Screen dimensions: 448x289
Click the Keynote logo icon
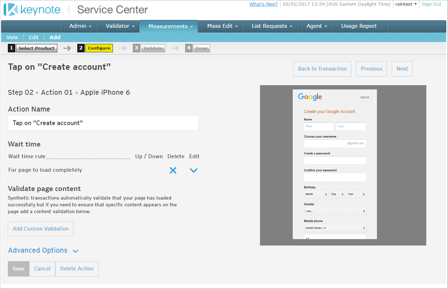tap(10, 9)
